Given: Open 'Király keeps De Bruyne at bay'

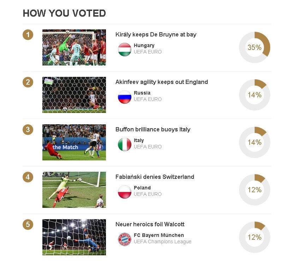Looking at the screenshot, I should click(x=156, y=35).
